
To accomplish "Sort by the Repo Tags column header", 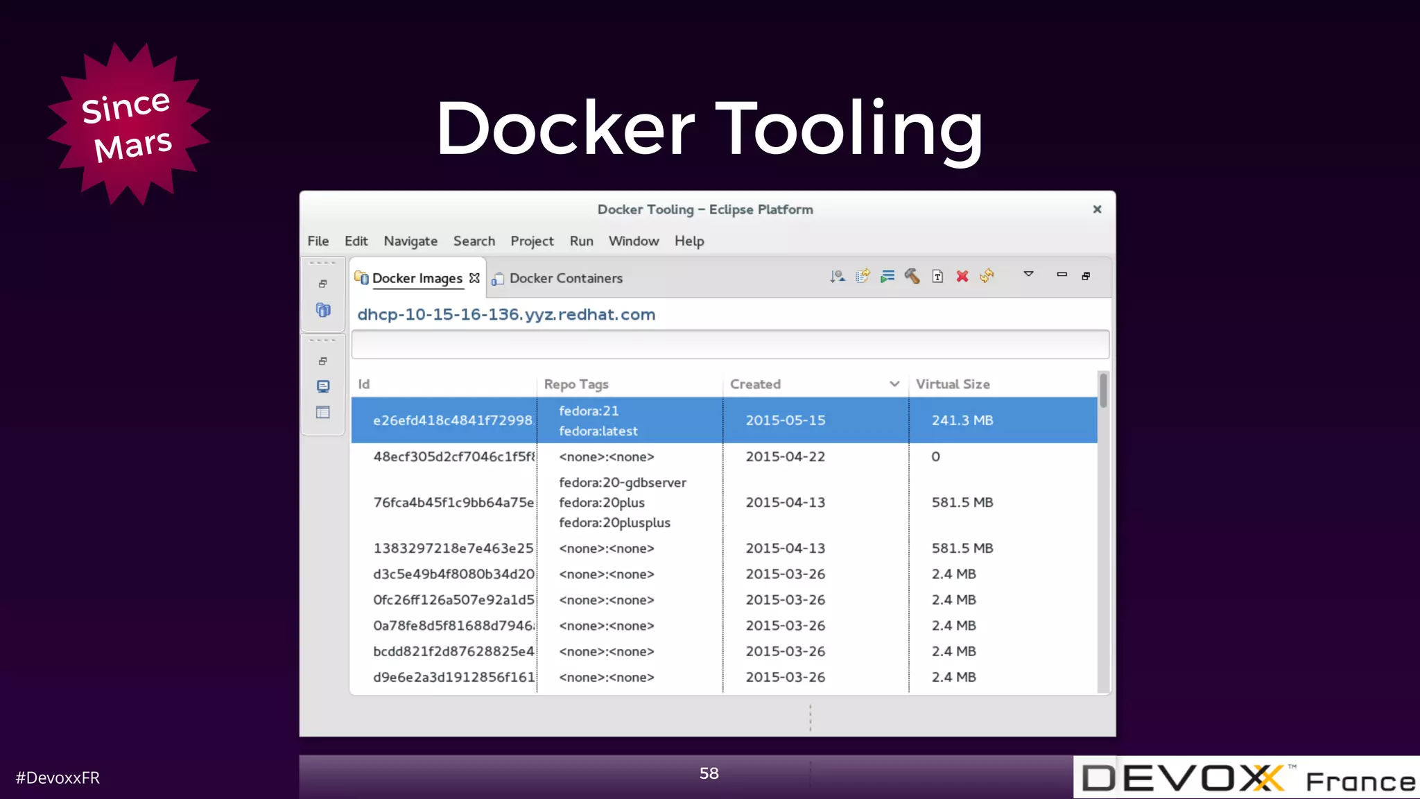I will point(630,384).
